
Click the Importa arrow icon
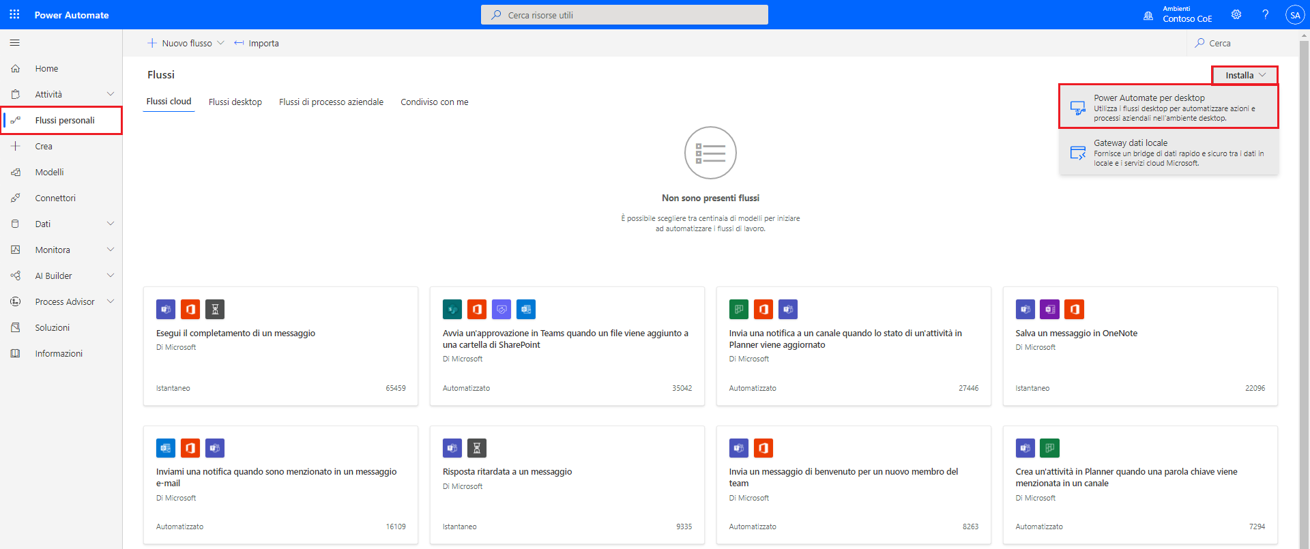pyautogui.click(x=239, y=43)
